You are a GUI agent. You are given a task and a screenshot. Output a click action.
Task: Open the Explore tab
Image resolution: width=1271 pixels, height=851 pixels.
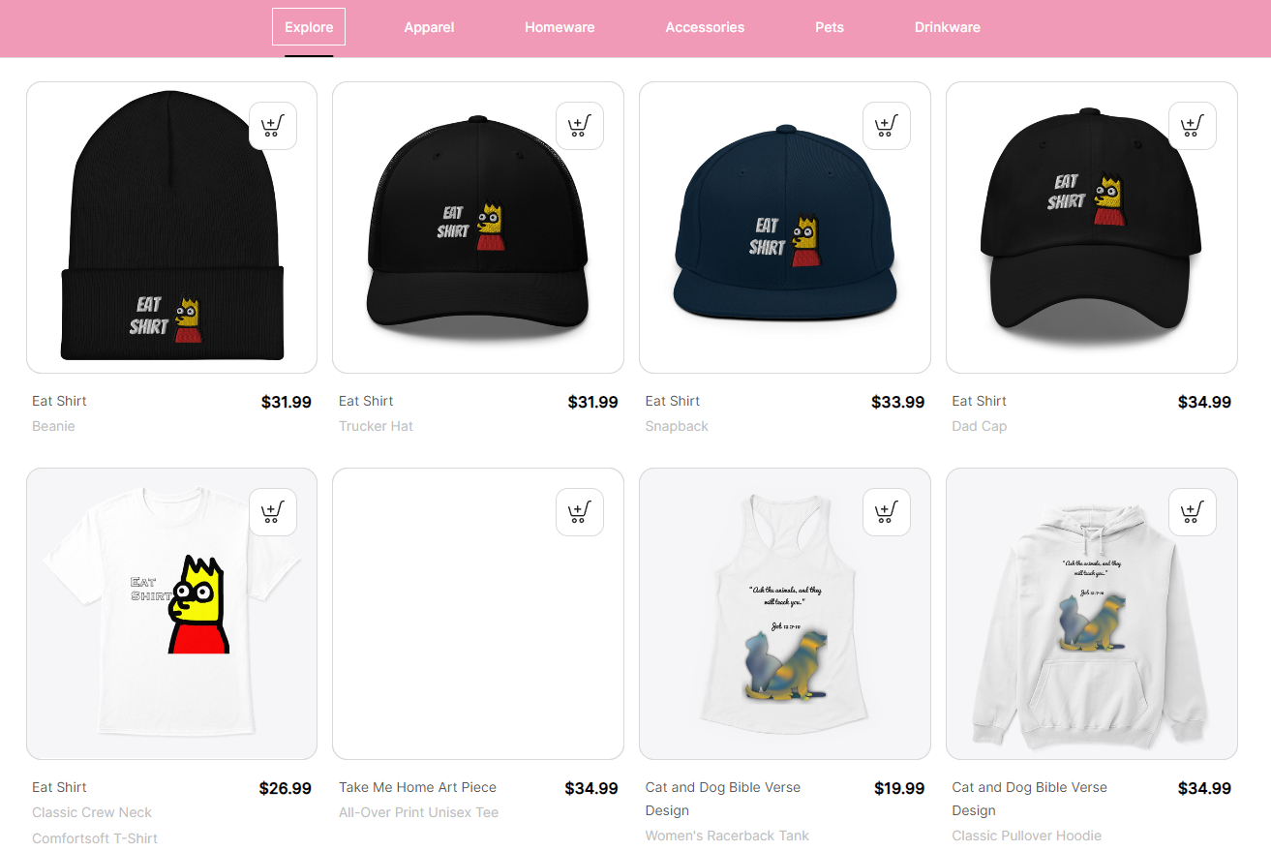click(x=309, y=27)
